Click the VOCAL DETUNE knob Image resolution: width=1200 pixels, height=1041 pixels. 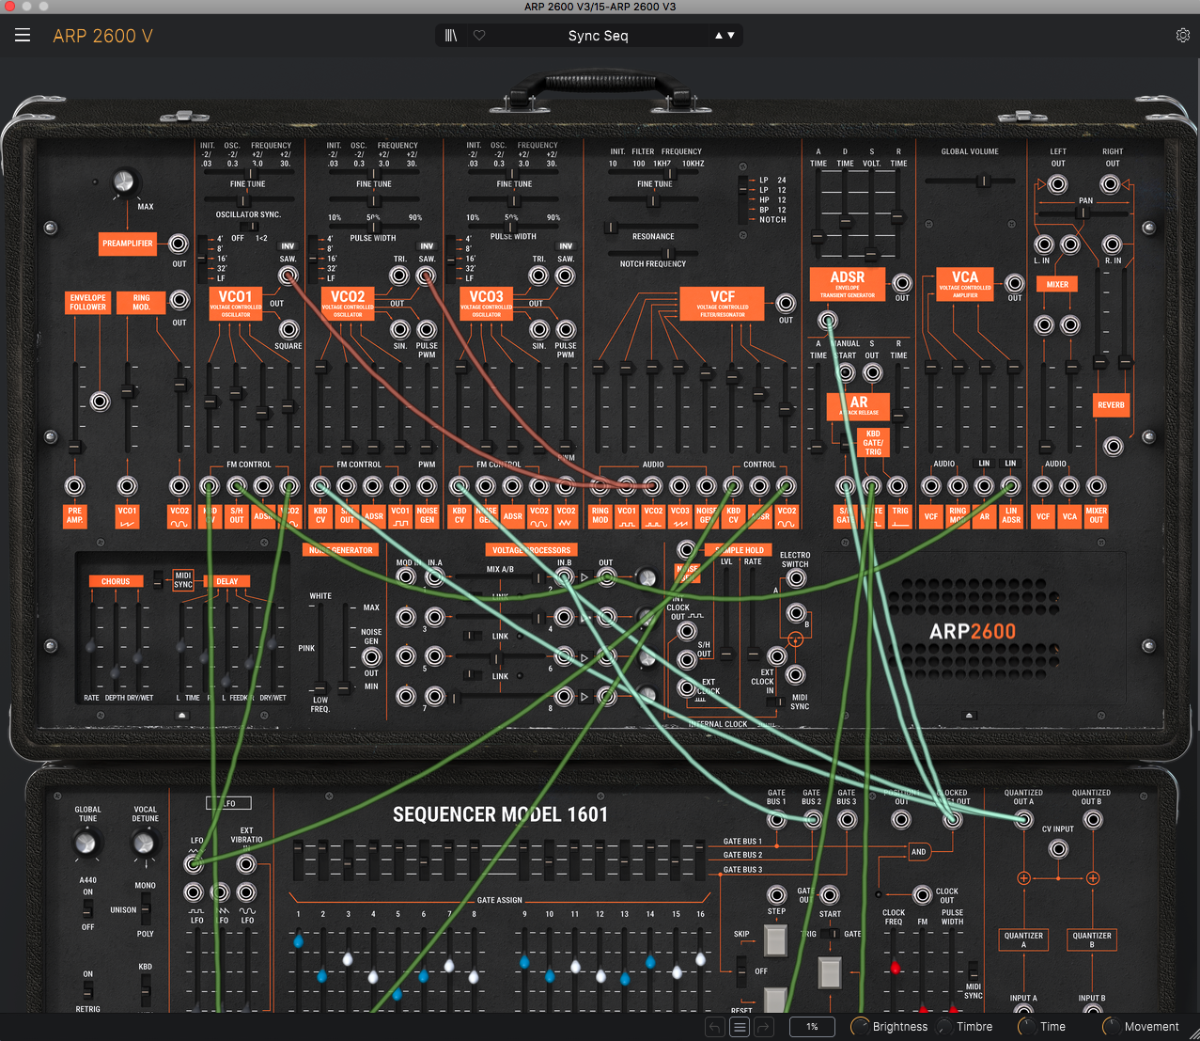(x=144, y=844)
